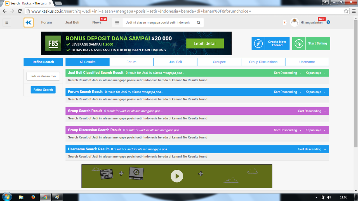Click the pencil icon for new thread
The height and width of the screenshot is (201, 358).
click(x=258, y=44)
